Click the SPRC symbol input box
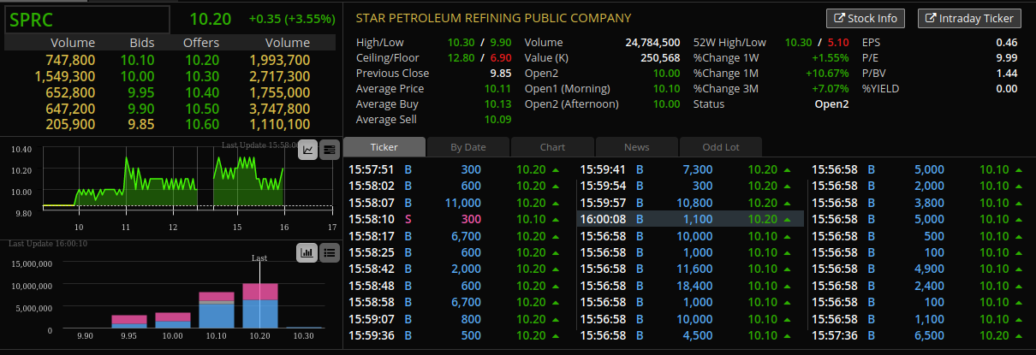The width and height of the screenshot is (1036, 355). point(87,19)
